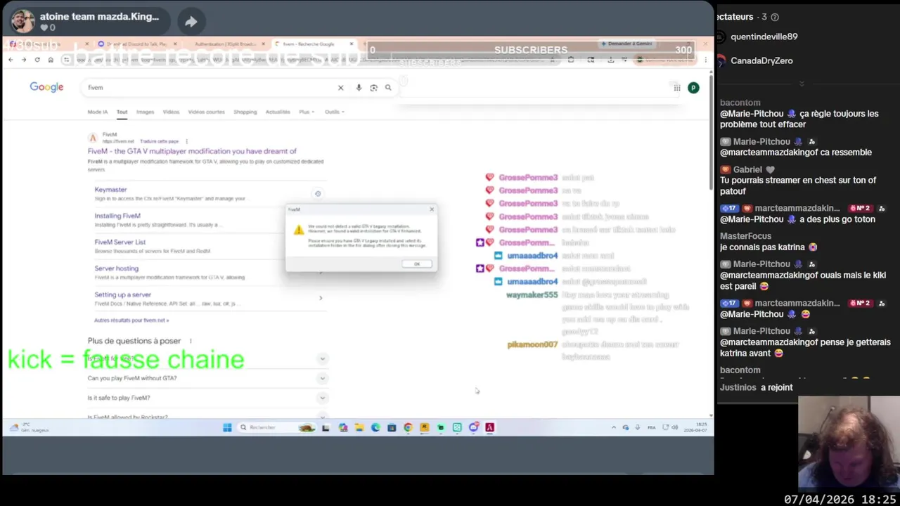
Task: Open the Actualités results tab
Action: tap(278, 112)
